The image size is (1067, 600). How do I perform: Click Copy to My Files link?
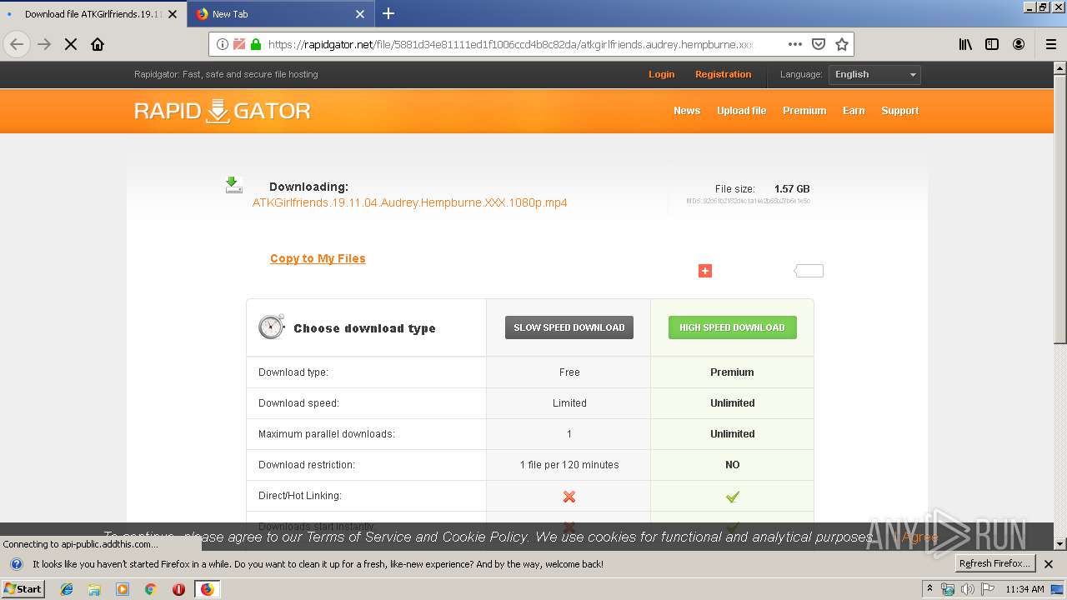pos(318,258)
